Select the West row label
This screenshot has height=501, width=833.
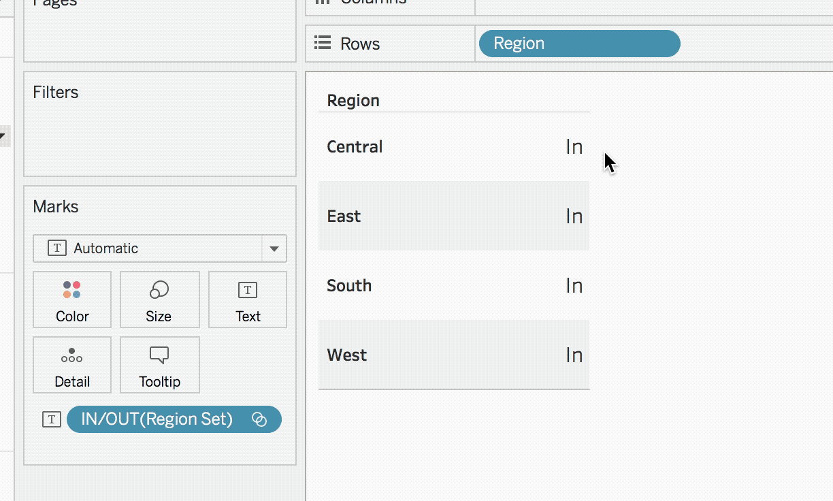point(346,355)
